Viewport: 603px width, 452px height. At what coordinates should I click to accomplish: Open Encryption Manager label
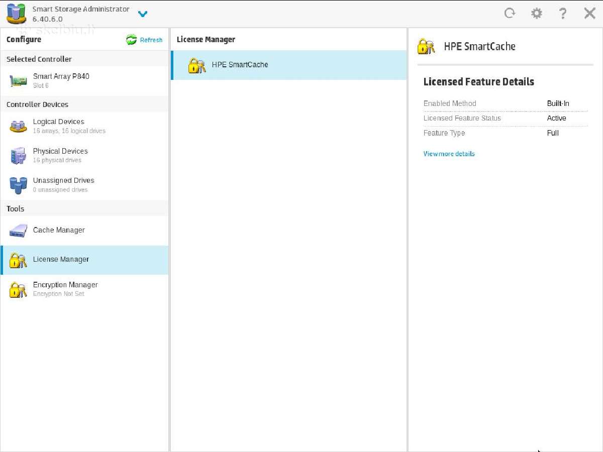point(65,285)
